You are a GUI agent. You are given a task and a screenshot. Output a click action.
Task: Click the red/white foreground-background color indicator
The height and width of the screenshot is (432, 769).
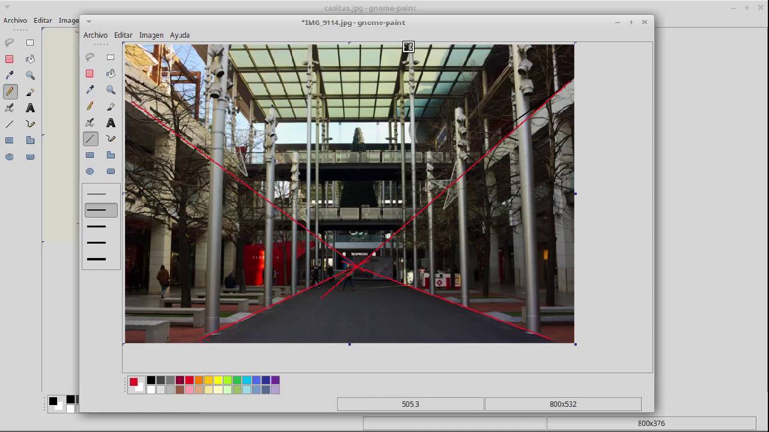pos(136,385)
